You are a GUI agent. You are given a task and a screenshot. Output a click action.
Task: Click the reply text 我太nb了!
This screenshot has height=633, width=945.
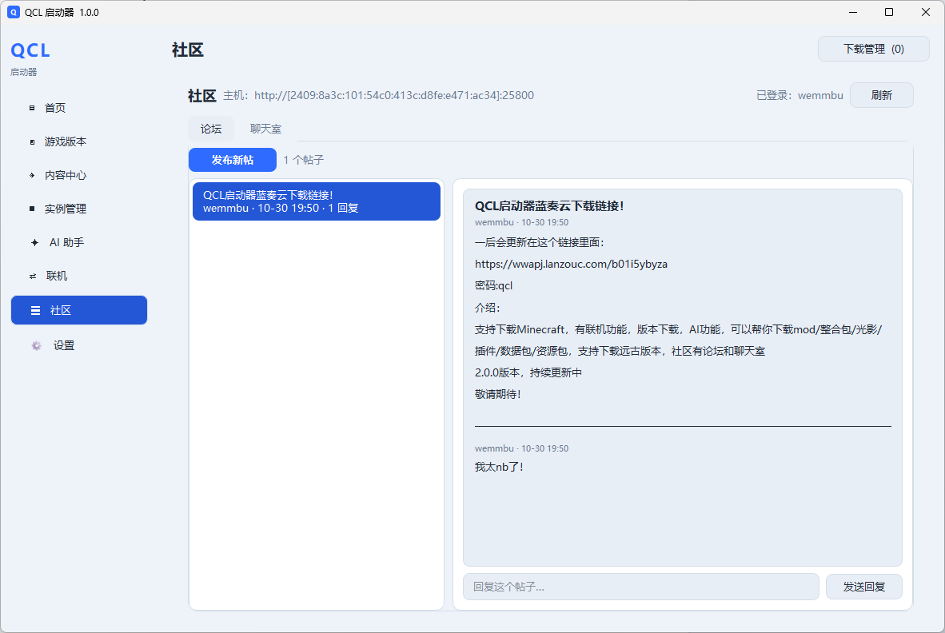coord(499,467)
